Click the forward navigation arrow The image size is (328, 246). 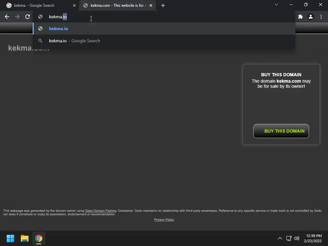point(17,17)
